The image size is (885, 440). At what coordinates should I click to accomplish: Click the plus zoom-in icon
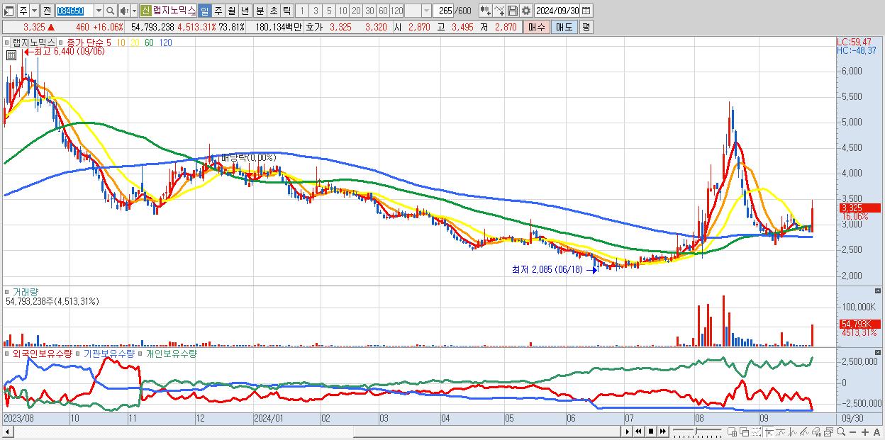click(x=865, y=432)
